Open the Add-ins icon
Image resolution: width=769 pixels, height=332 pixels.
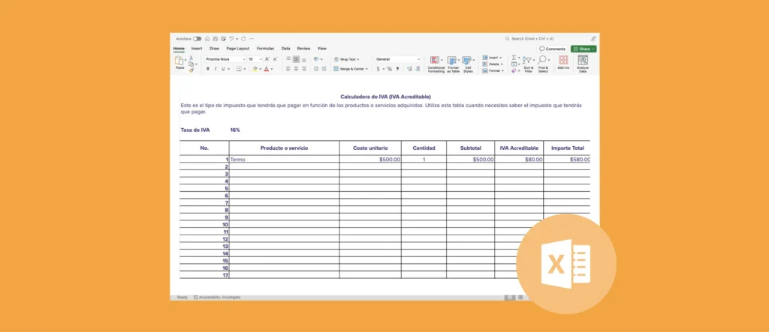(563, 61)
